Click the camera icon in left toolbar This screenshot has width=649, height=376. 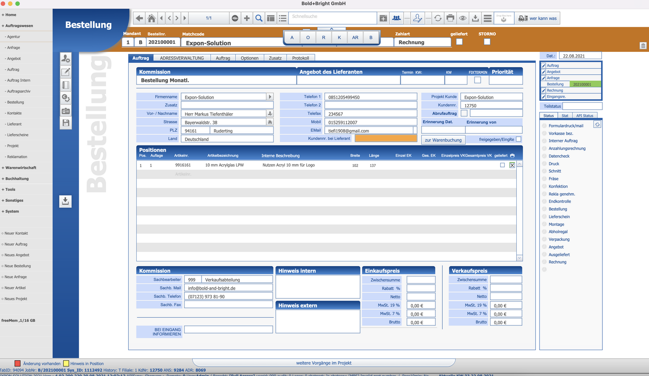click(x=66, y=111)
